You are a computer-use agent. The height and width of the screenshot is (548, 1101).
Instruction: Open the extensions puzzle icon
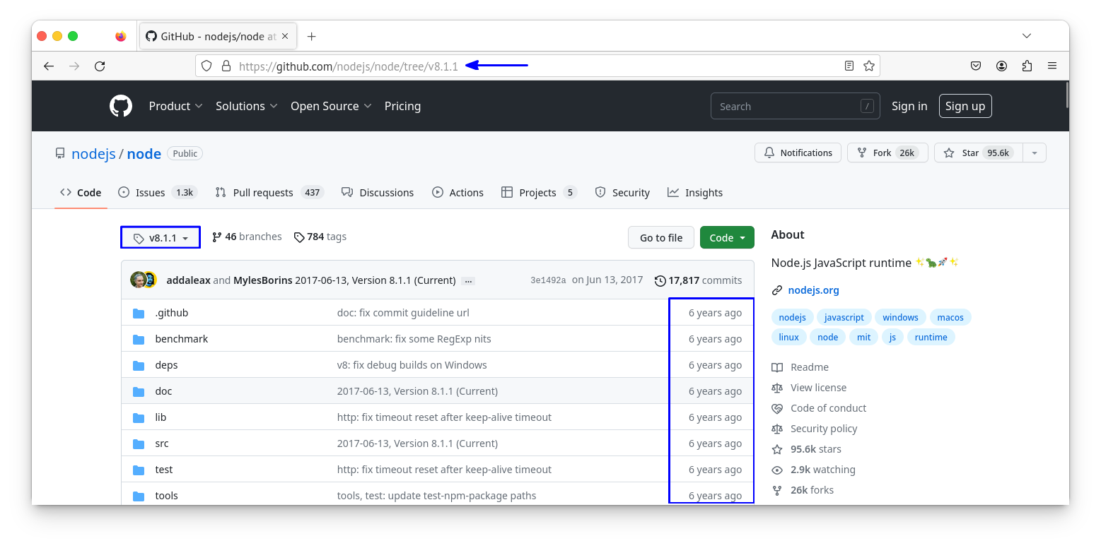click(x=1027, y=66)
